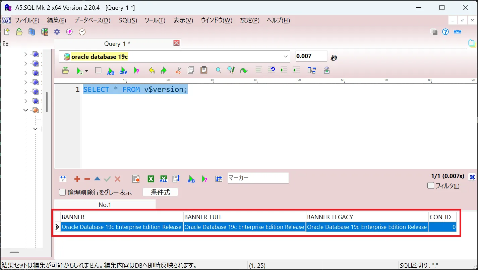Click the マーカー input field
Viewport: 478px width, 270px height.
[x=258, y=178]
